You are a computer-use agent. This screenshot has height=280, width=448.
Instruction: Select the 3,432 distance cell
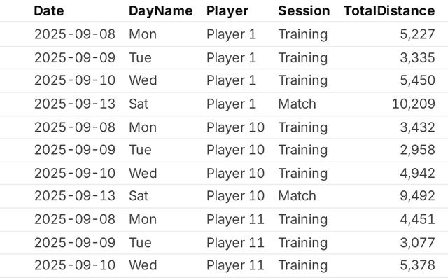tap(417, 127)
